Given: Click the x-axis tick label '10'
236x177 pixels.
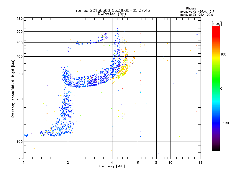Looking at the screenshot, I should 171,163.
